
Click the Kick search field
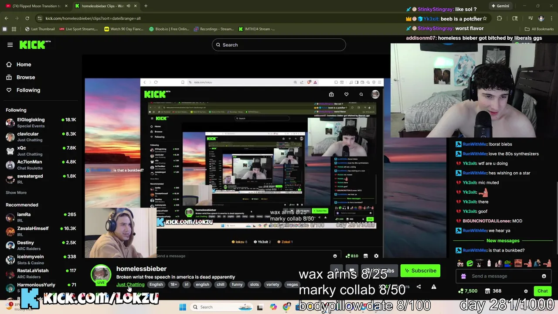279,45
